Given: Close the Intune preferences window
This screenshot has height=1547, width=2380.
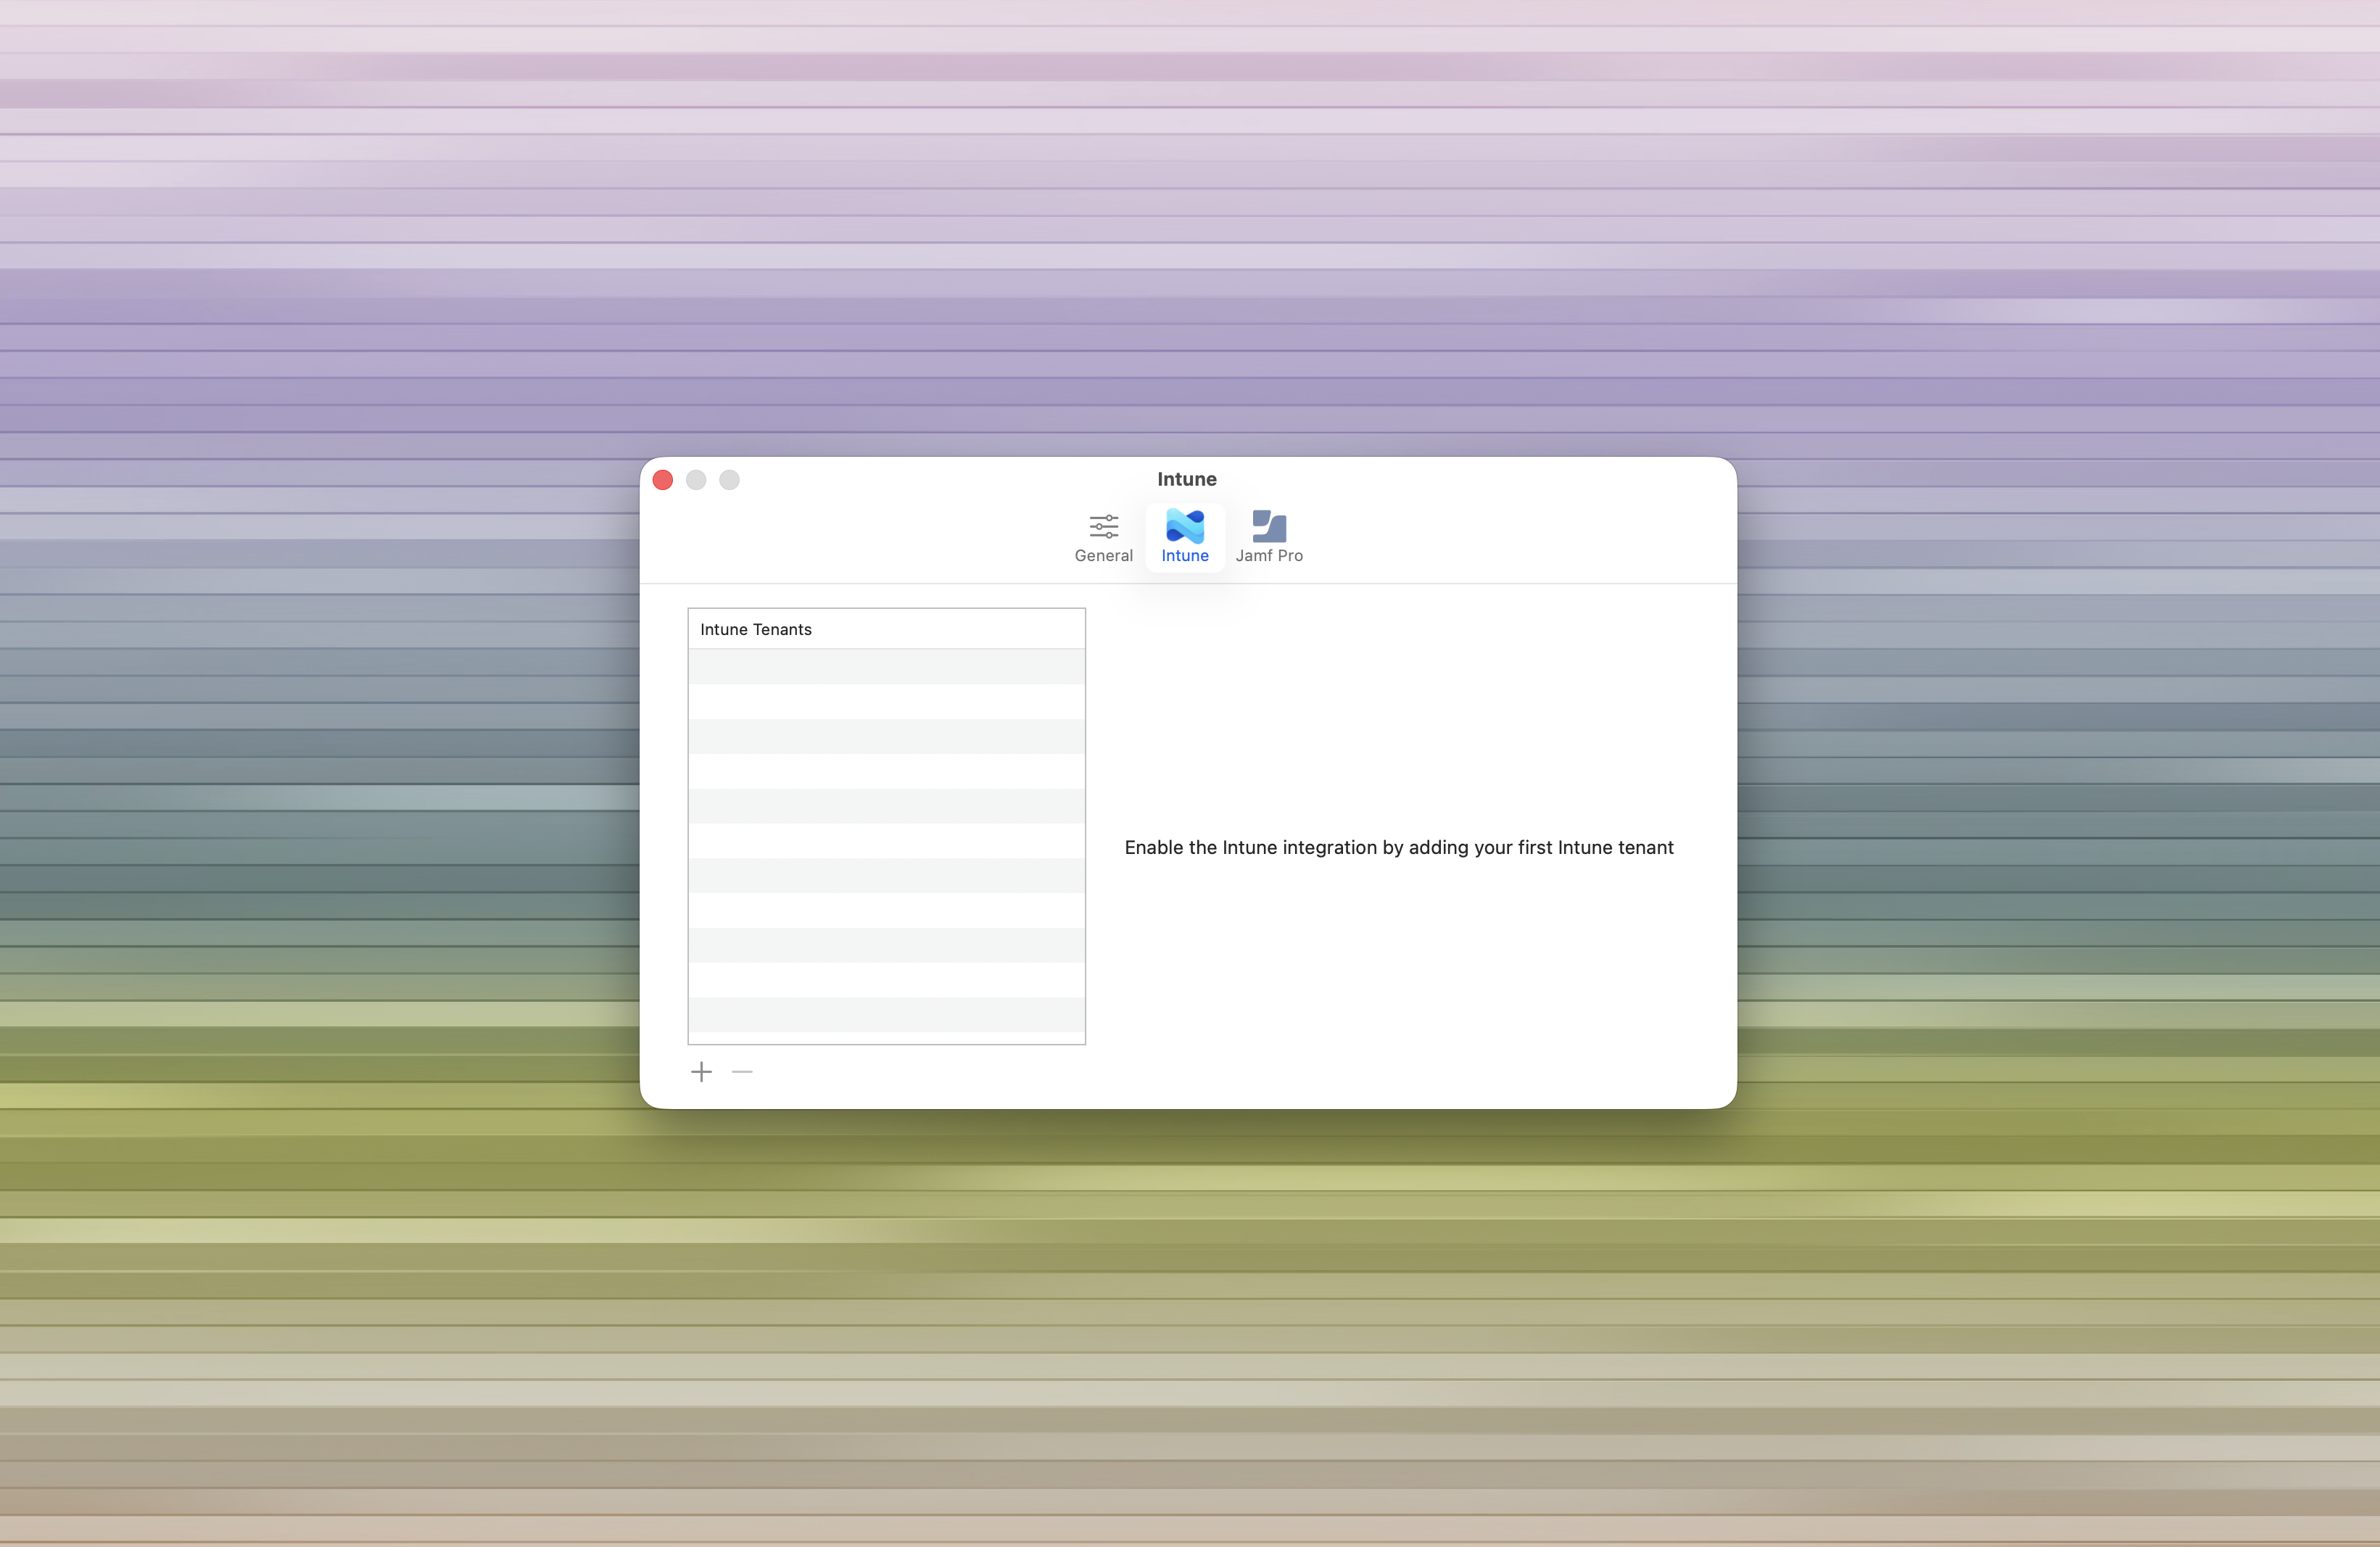Looking at the screenshot, I should 663,480.
